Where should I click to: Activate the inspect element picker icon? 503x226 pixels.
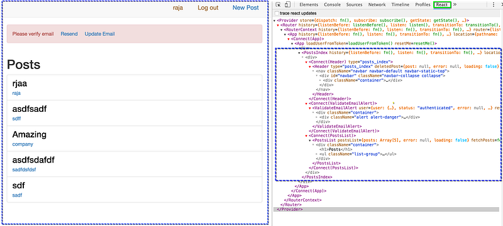[x=278, y=4]
